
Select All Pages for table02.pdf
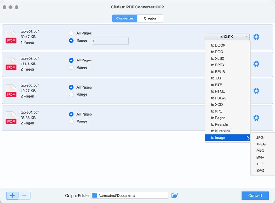[x=71, y=60]
